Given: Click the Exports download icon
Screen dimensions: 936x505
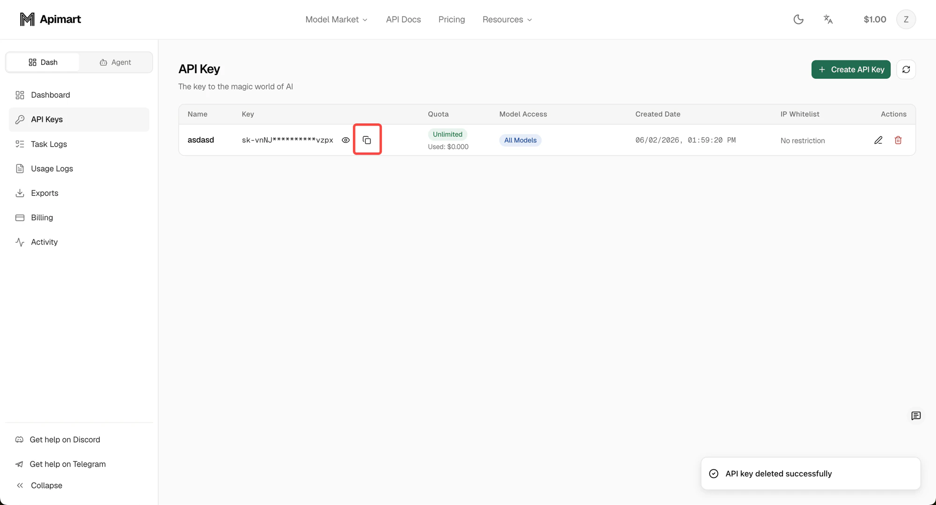Looking at the screenshot, I should 20,193.
